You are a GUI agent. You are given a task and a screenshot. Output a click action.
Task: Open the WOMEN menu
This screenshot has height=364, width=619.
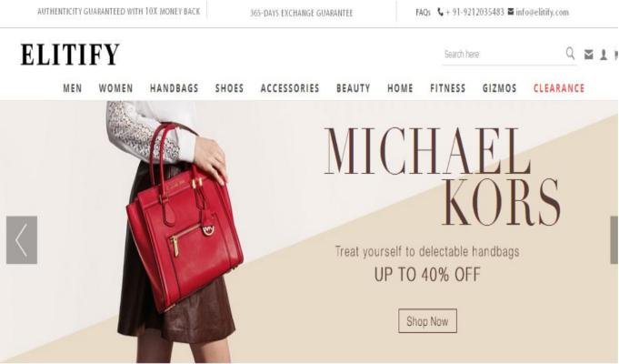(115, 88)
